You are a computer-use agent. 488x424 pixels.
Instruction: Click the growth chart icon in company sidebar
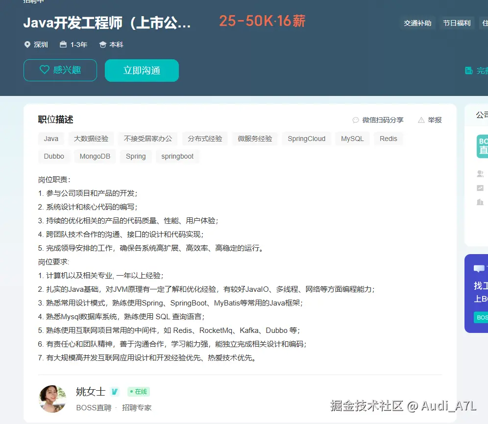(480, 188)
